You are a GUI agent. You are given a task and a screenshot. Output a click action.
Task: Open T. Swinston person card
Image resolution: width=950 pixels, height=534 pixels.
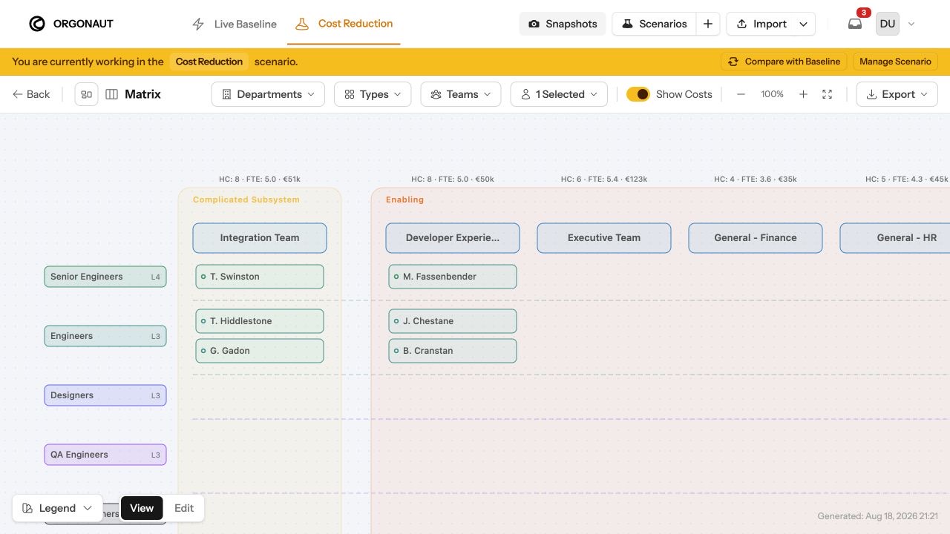tap(260, 277)
